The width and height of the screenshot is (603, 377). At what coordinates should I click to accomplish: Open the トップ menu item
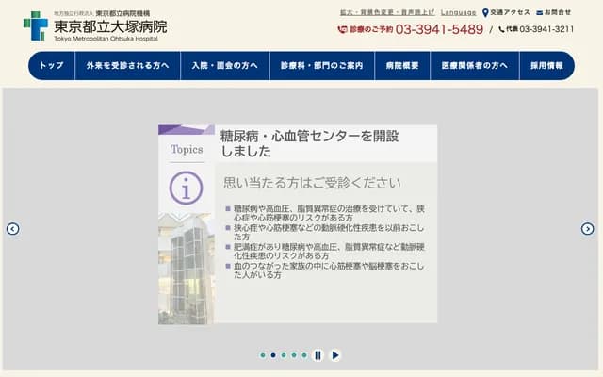click(52, 65)
